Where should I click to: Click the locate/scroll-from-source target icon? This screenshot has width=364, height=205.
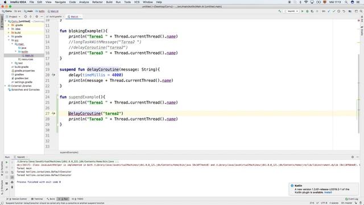pos(26,17)
